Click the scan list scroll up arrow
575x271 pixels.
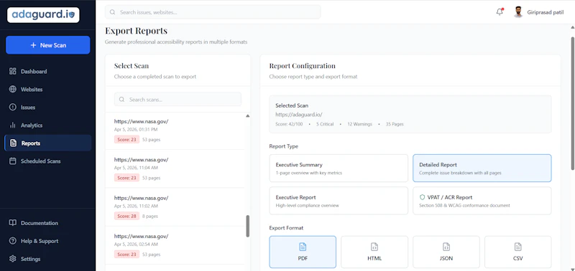pyautogui.click(x=247, y=115)
